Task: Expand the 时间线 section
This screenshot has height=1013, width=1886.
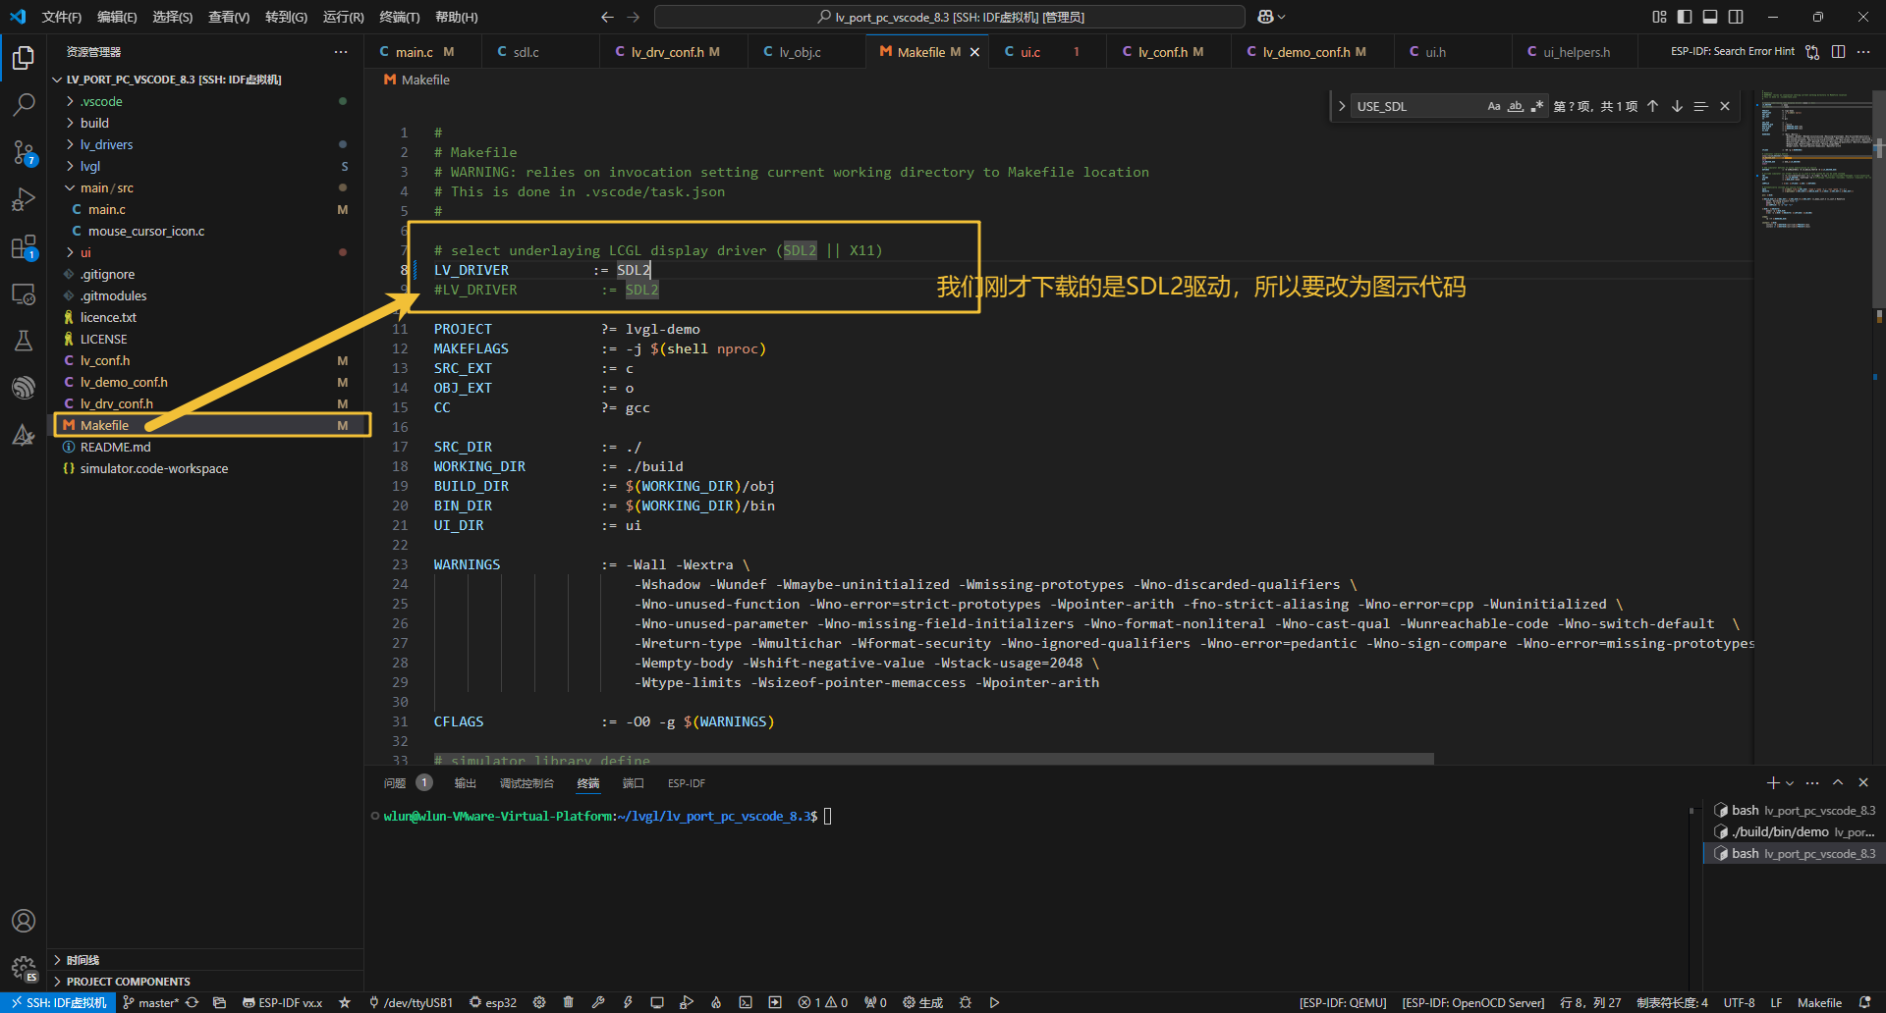Action: pos(83,959)
